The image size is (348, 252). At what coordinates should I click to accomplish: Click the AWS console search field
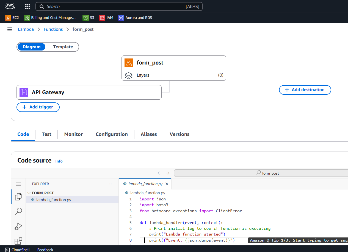click(x=119, y=7)
